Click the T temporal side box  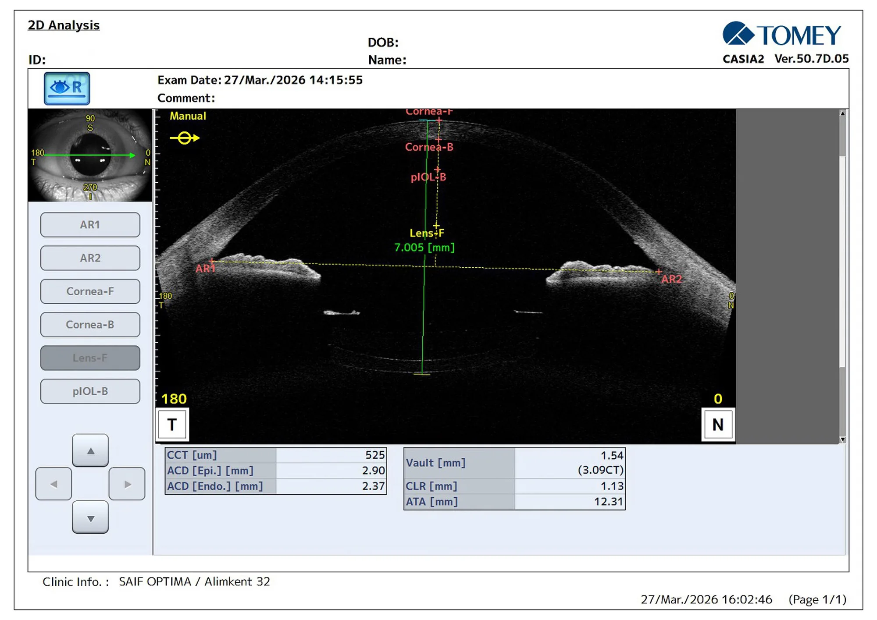point(172,424)
